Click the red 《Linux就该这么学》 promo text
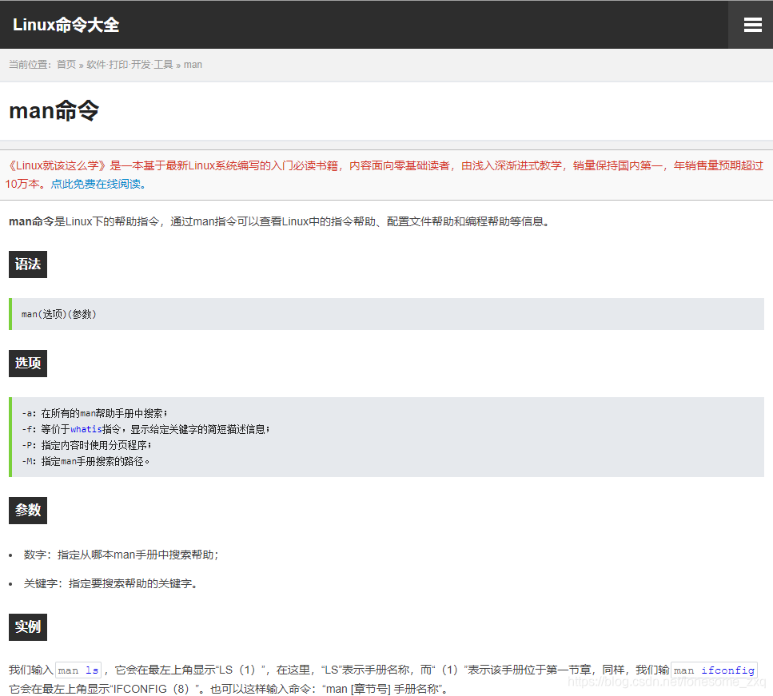 click(x=384, y=174)
